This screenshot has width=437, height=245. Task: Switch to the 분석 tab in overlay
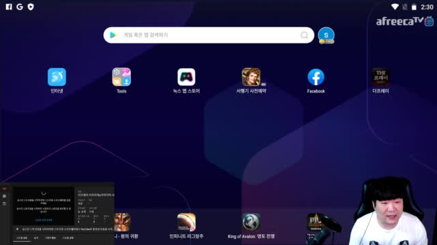click(36, 238)
